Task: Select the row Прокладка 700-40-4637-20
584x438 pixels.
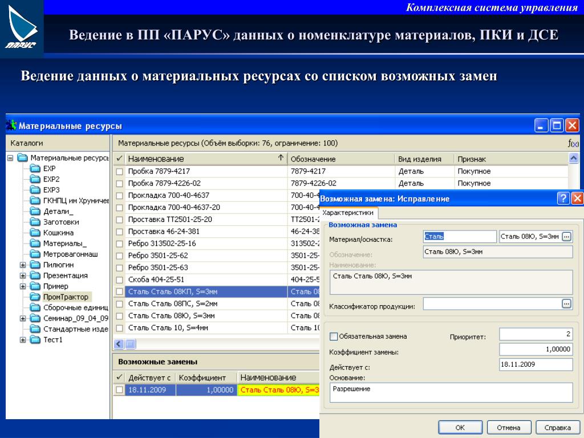Action: 217,208
